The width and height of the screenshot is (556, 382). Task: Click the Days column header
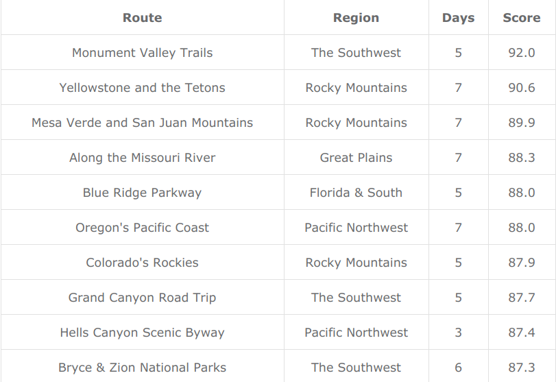pyautogui.click(x=458, y=18)
